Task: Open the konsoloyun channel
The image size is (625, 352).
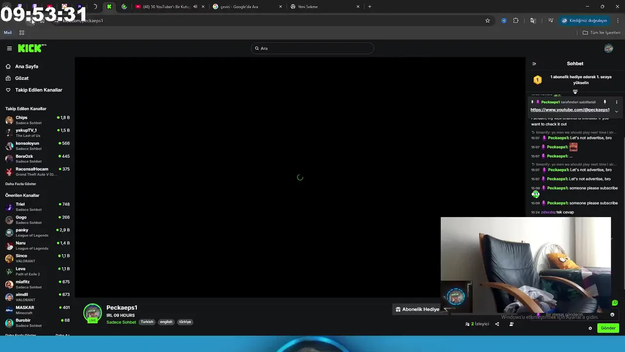Action: click(x=37, y=146)
